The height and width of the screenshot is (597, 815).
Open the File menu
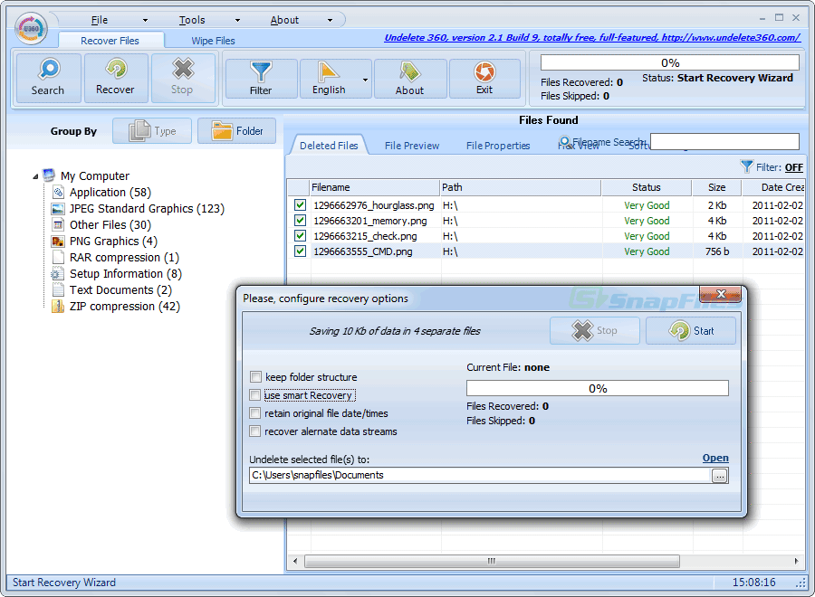point(100,20)
